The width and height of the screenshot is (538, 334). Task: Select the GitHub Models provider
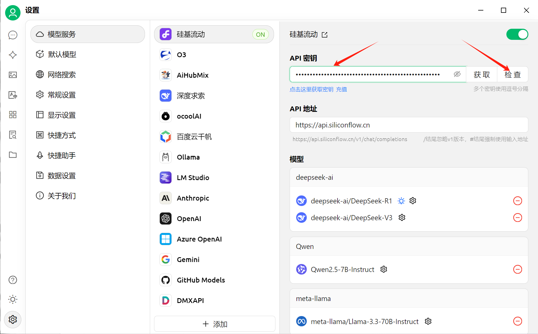(x=214, y=280)
